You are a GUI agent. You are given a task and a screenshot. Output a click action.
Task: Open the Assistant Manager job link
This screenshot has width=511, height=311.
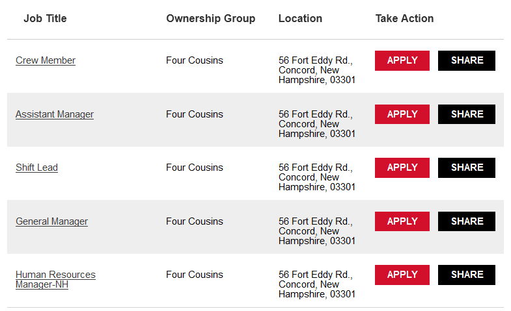(55, 114)
